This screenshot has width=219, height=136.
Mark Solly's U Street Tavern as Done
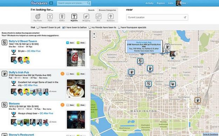tap(81, 43)
